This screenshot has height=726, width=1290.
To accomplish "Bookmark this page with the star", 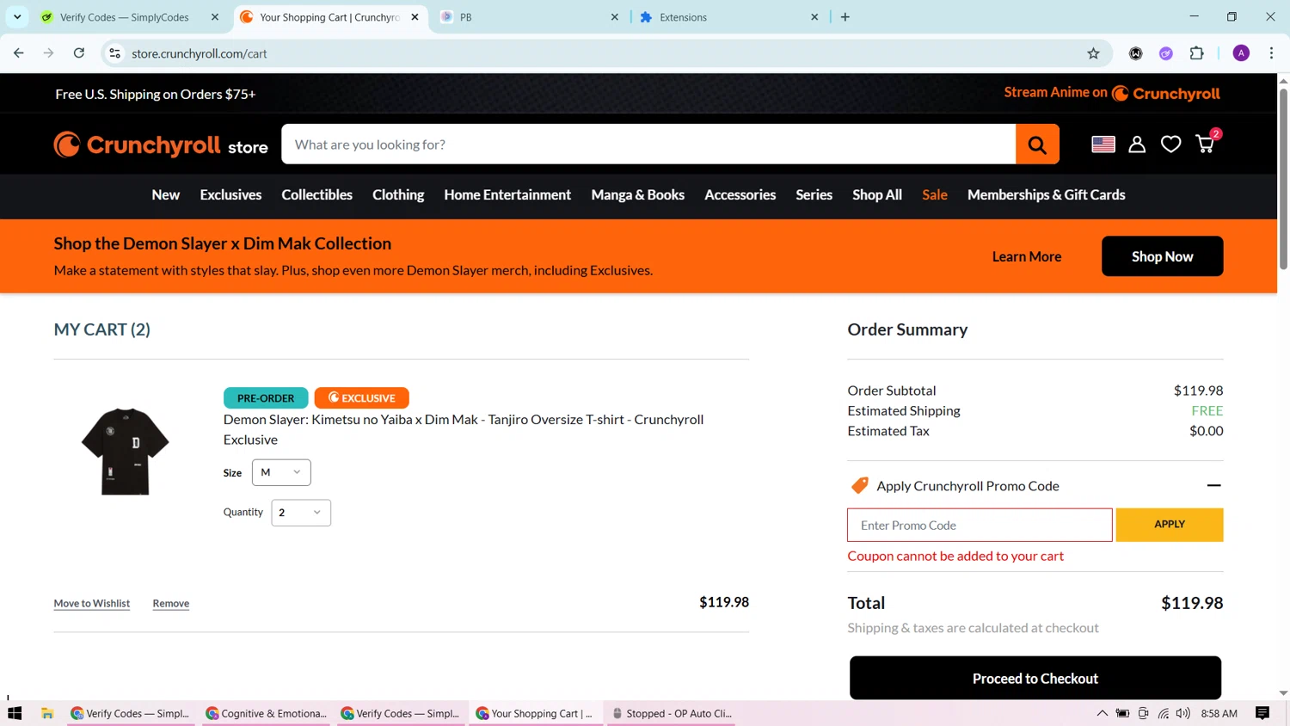I will 1093,53.
